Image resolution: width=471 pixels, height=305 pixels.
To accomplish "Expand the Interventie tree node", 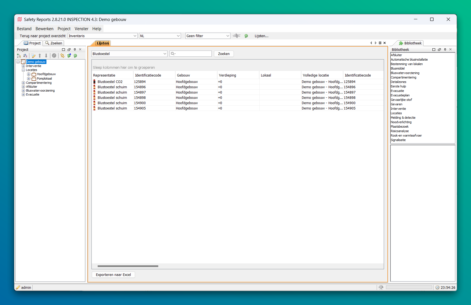I will (x=23, y=66).
